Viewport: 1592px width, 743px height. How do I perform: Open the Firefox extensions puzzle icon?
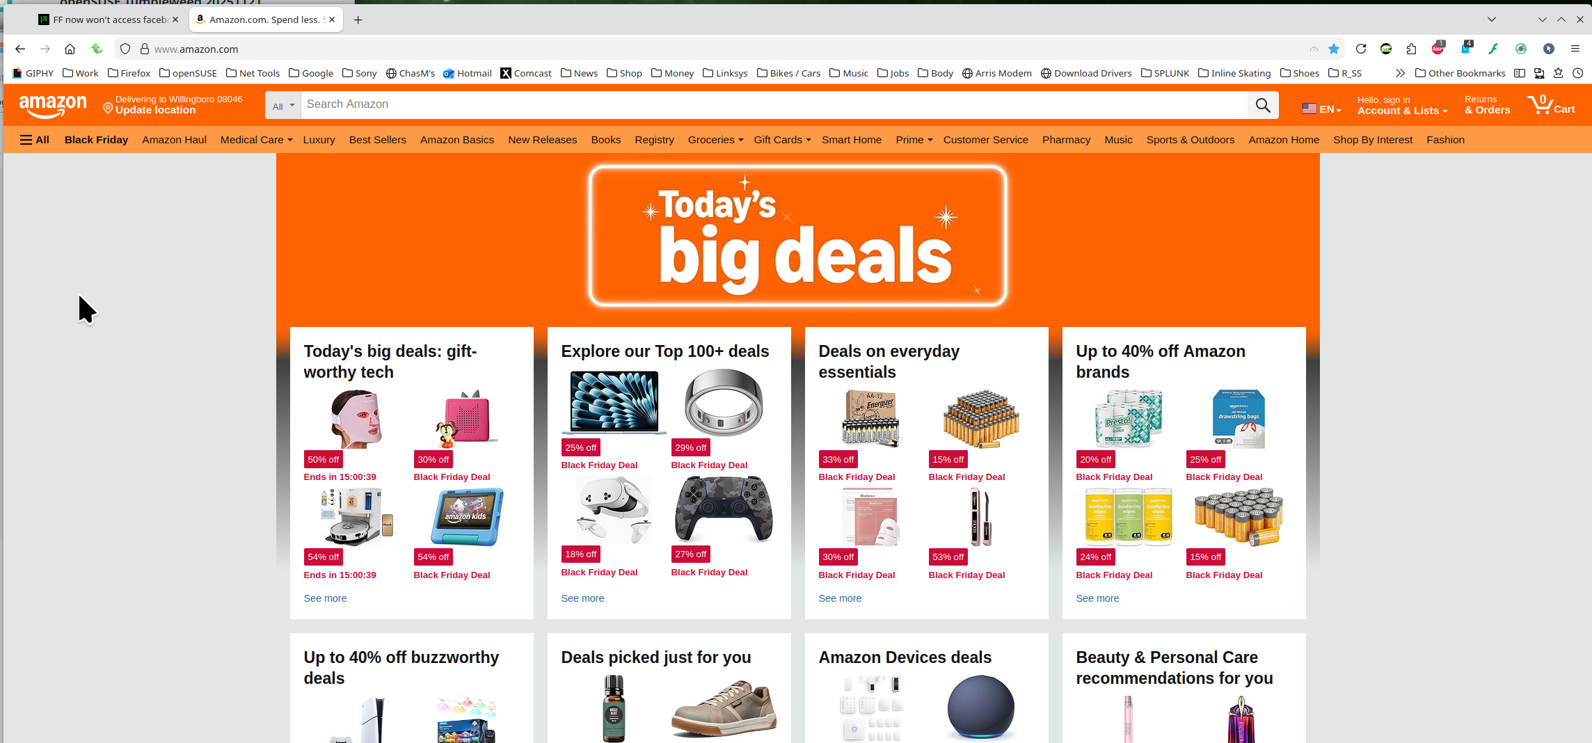tap(1411, 49)
